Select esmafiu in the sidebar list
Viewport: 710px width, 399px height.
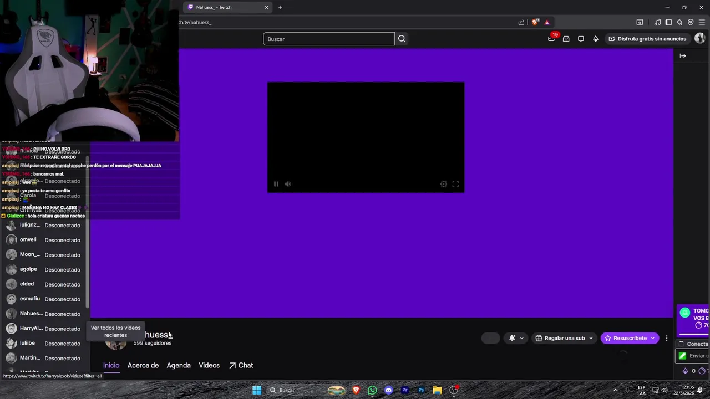tap(44, 299)
